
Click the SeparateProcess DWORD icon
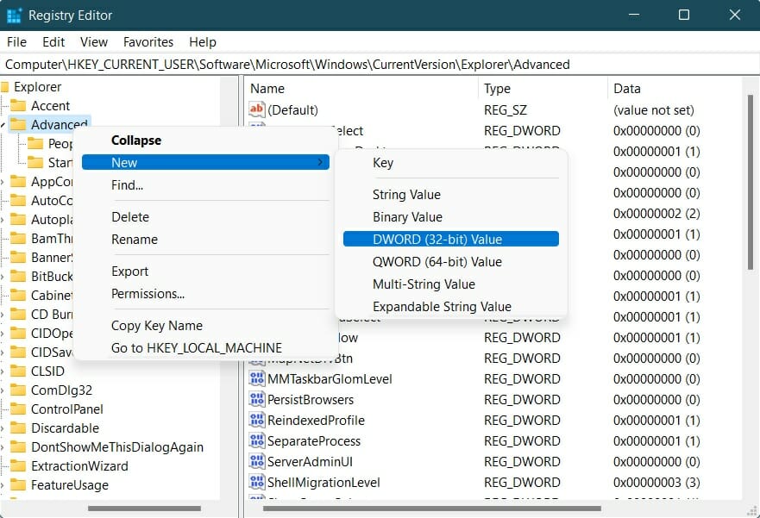click(256, 441)
